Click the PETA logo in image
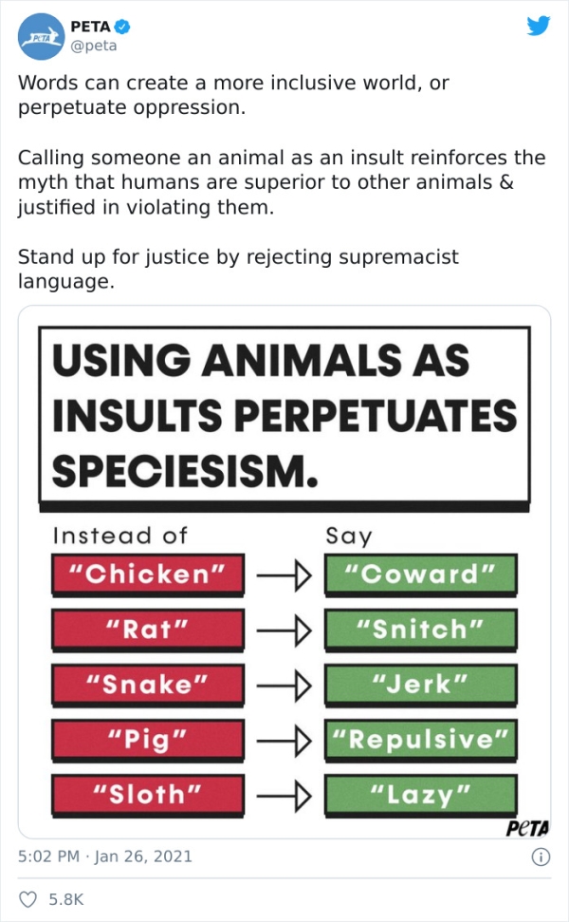This screenshot has width=569, height=922. click(528, 827)
